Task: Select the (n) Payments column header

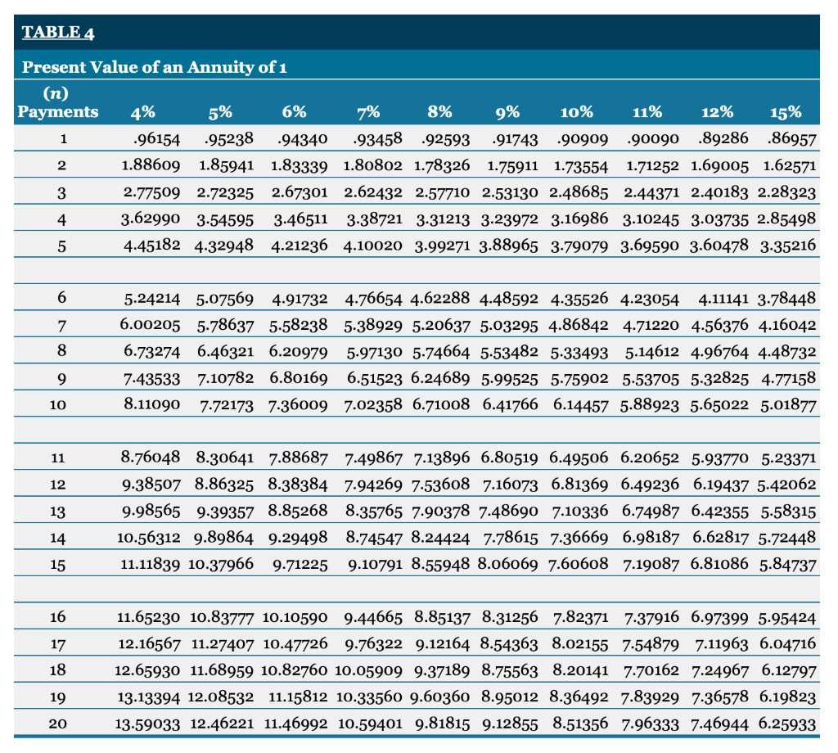Action: pos(56,103)
